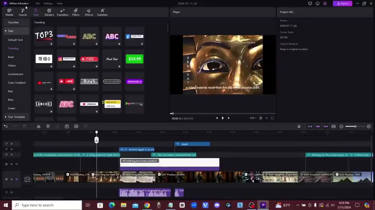This screenshot has width=375, height=210.
Task: Click the Export button
Action: click(343, 3)
